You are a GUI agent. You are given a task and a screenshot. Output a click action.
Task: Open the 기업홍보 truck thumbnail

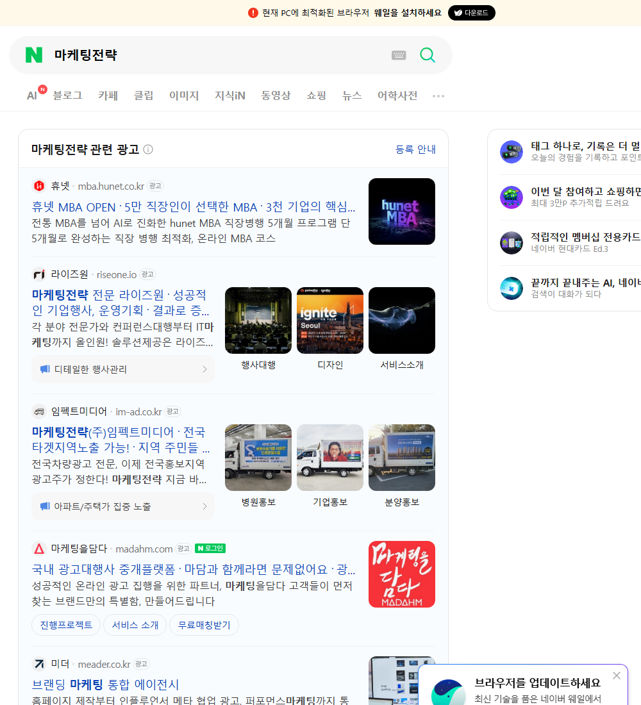330,458
